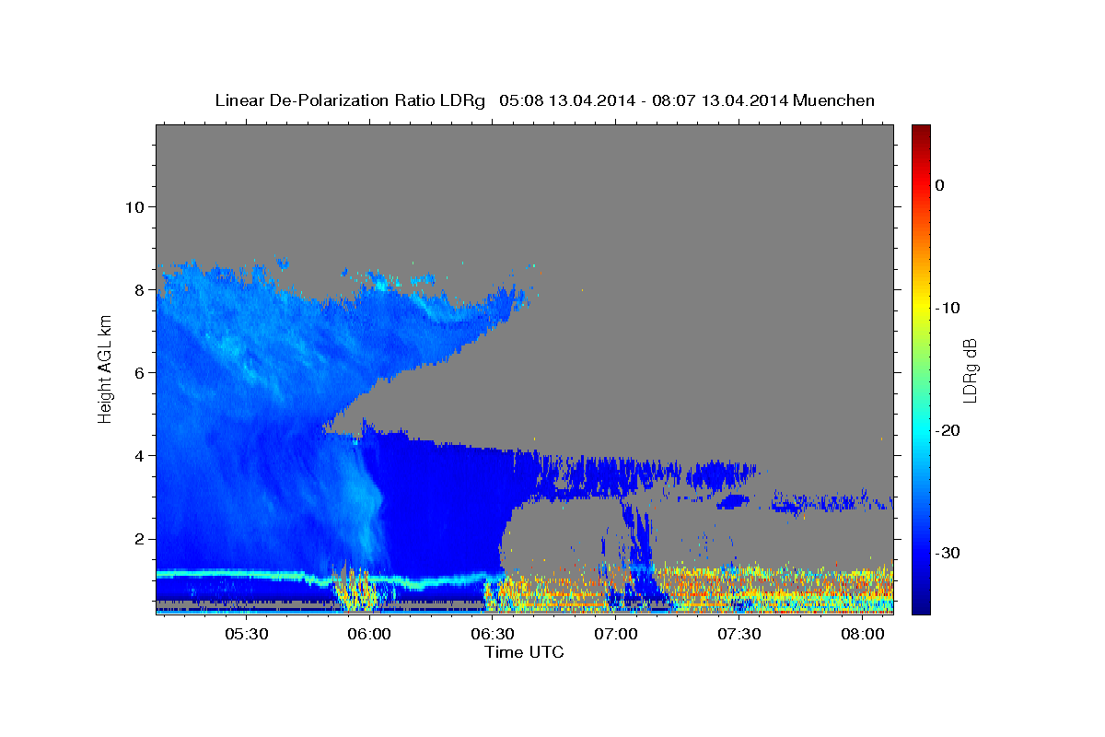Screen dimensions: 1105x737
Task: Click the "LDRg dB" colorbar label
Action: (x=970, y=370)
